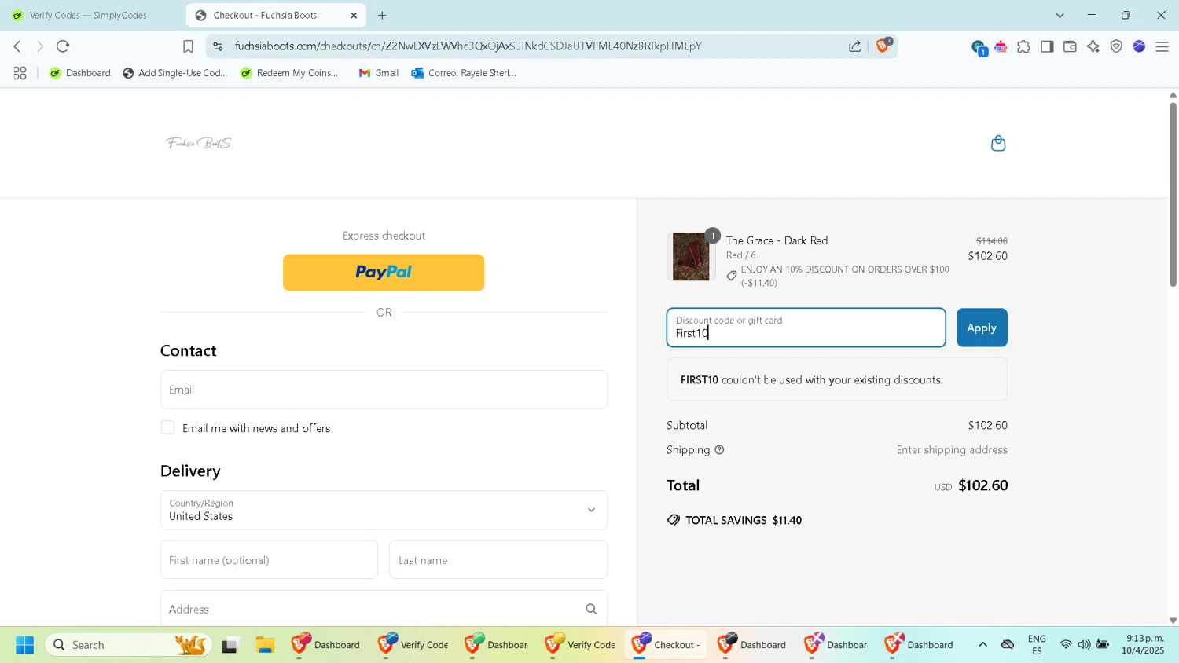Open the bookmarks apps grid icon
Image resolution: width=1179 pixels, height=663 pixels.
(20, 73)
